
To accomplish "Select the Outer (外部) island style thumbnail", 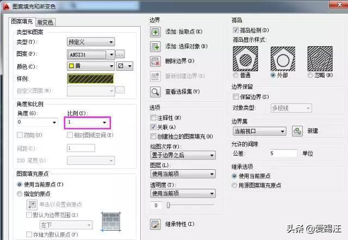I will point(283,59).
